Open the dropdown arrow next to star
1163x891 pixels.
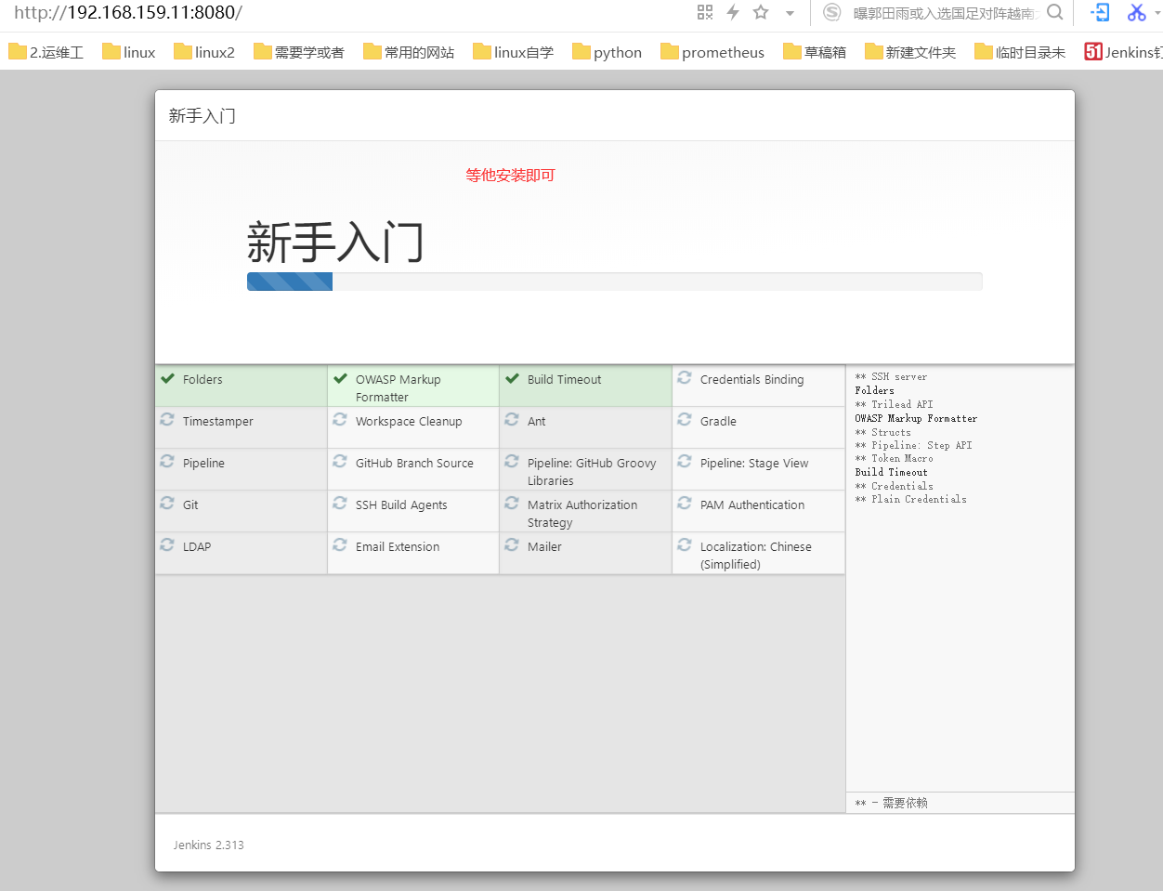(x=790, y=13)
